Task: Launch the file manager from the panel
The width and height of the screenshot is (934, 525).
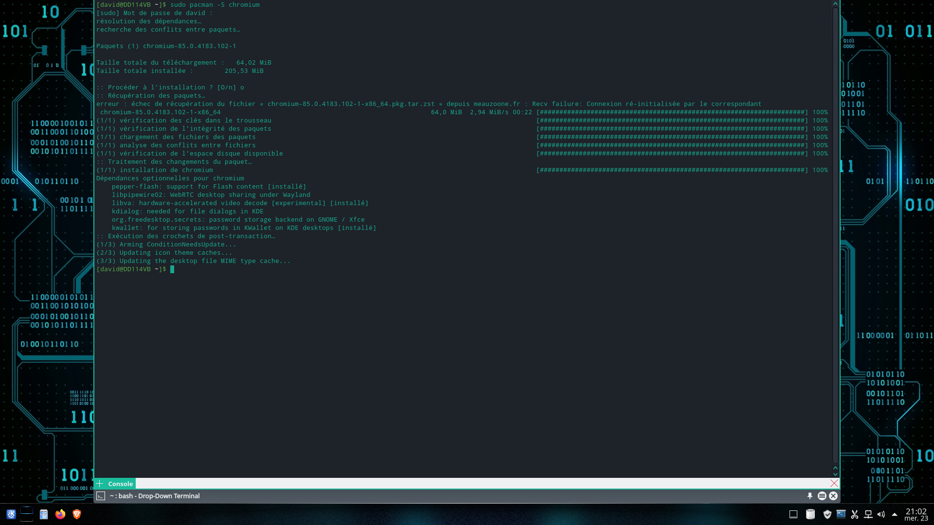Action: 44,514
